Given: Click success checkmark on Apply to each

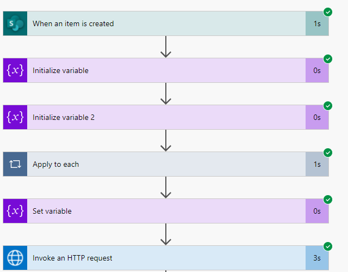Looking at the screenshot, I should 328,152.
